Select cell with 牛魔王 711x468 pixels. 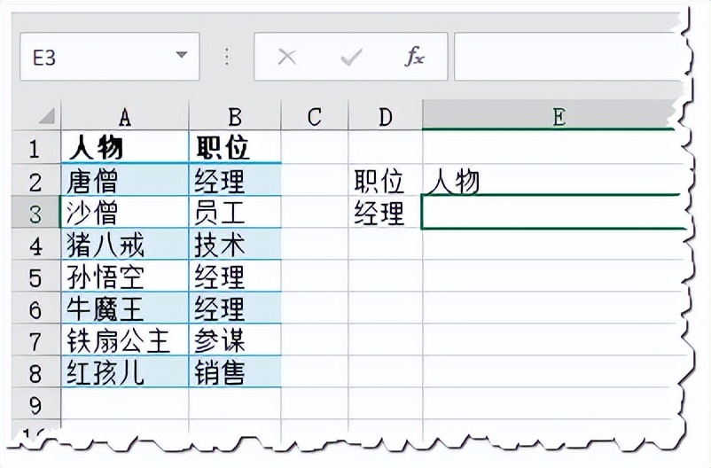[x=125, y=308]
